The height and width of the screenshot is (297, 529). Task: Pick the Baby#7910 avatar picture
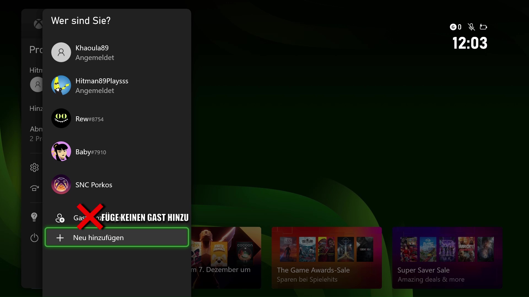point(61,151)
